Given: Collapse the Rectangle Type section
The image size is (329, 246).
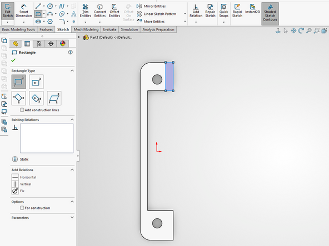Looking at the screenshot, I should (x=72, y=71).
